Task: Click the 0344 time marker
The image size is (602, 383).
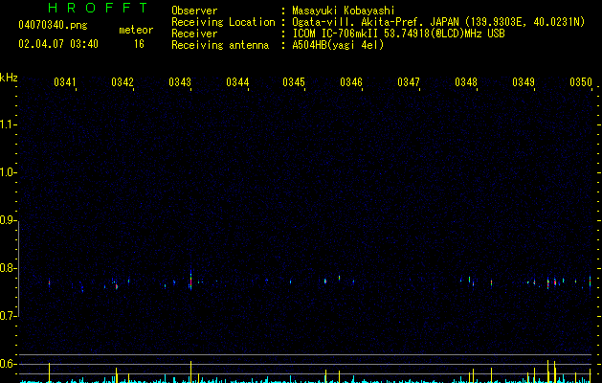Action: (x=237, y=81)
